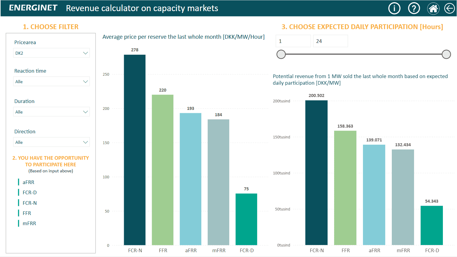Select aFRR in the participation list

pyautogui.click(x=29, y=182)
